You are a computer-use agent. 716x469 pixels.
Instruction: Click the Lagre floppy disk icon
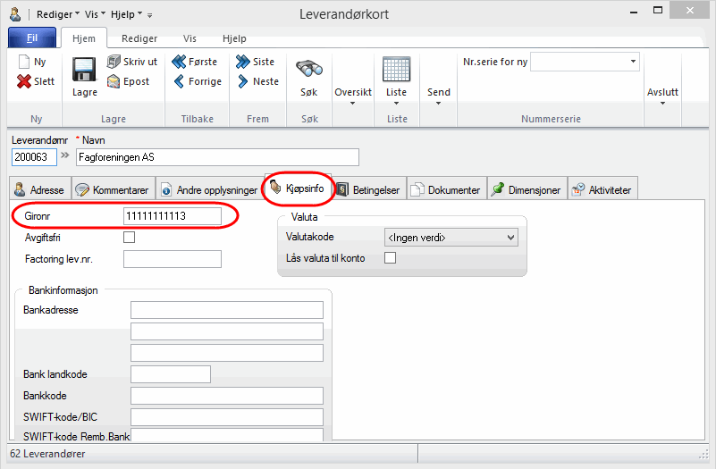pos(84,70)
